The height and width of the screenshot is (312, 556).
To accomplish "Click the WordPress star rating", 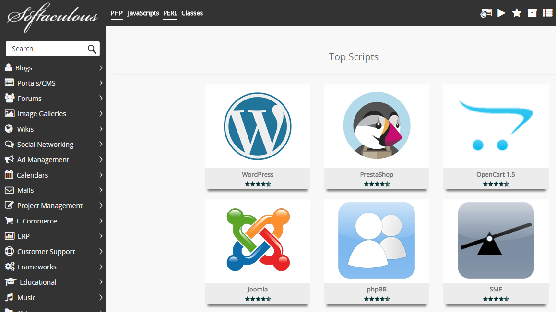I will click(x=258, y=184).
